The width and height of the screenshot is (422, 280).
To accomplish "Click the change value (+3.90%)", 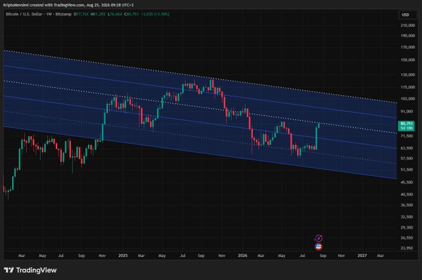I will click(163, 14).
